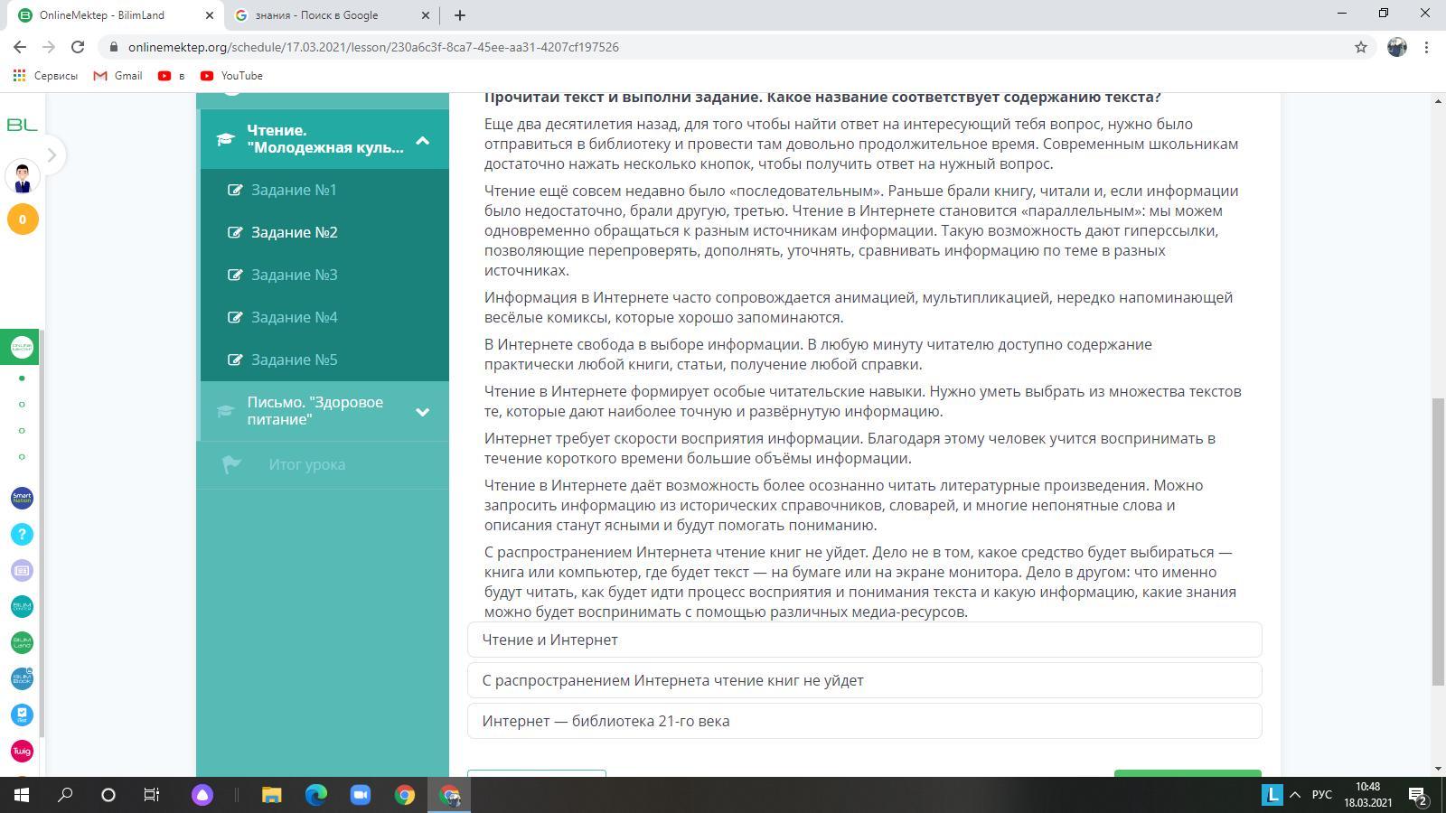
Task: Click the edit icon beside Задание №1
Action: coord(235,190)
